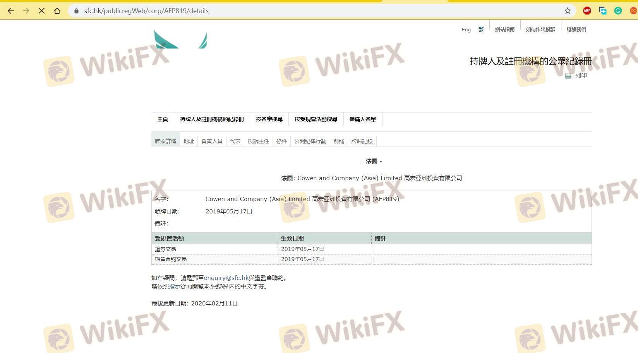Open the blue translate extension icon
This screenshot has height=353, width=638.
pyautogui.click(x=602, y=11)
